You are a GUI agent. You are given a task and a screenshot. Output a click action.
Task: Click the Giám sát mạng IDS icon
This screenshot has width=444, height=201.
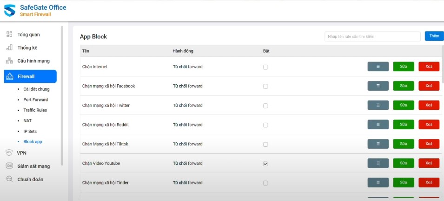coord(9,166)
